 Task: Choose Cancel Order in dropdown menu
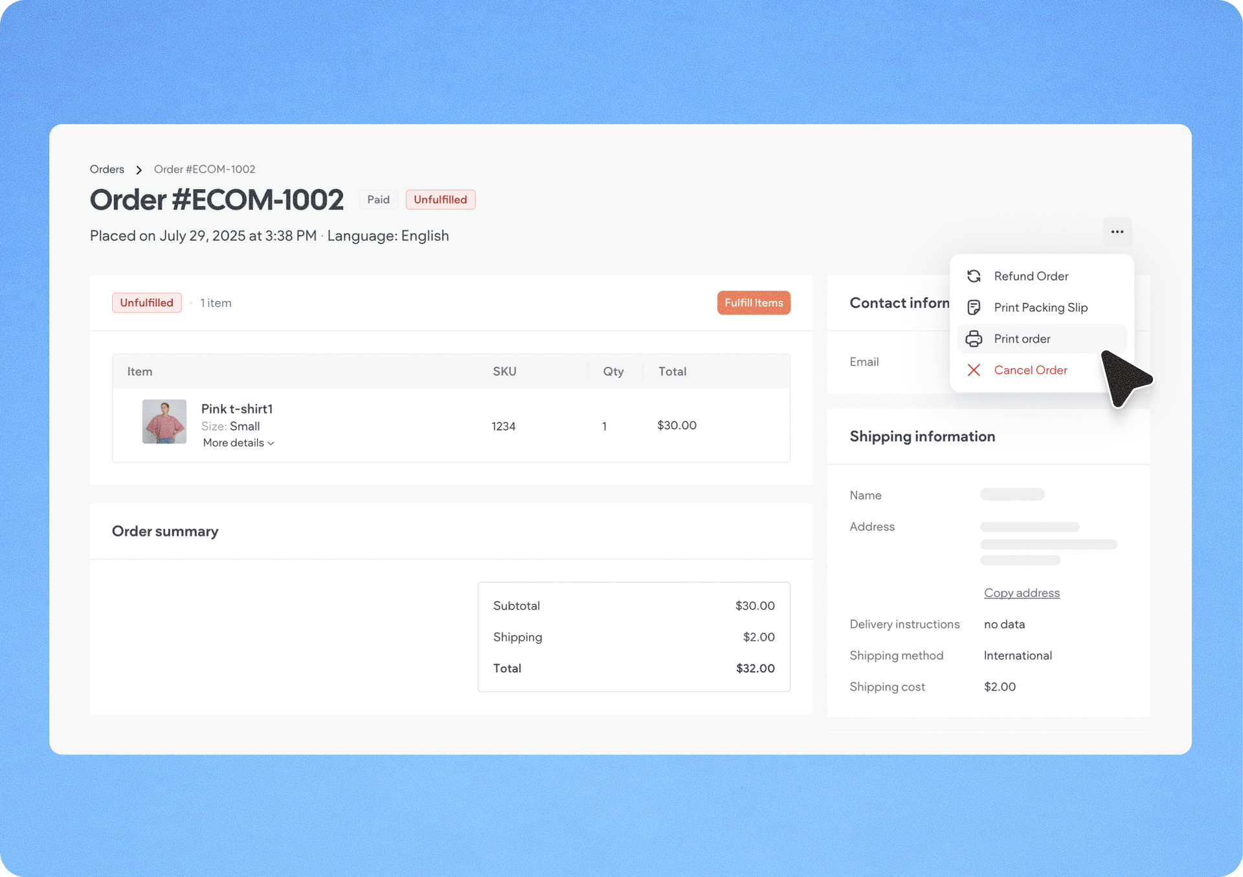click(x=1030, y=370)
